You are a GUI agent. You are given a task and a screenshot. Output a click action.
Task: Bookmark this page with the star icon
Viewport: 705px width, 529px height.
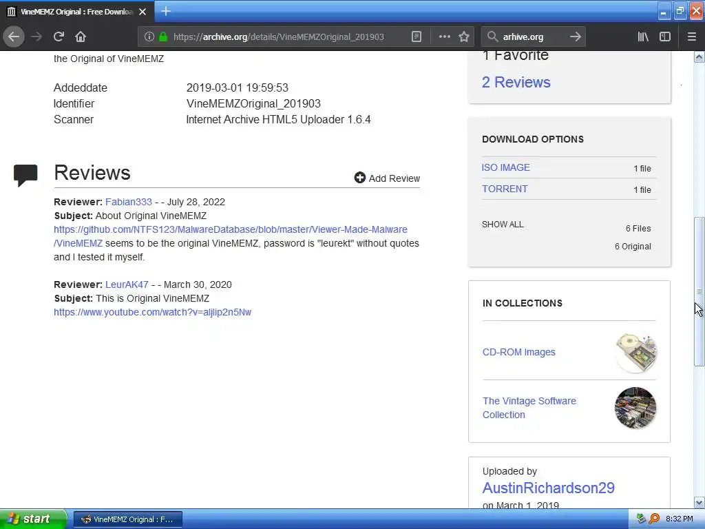coord(464,37)
